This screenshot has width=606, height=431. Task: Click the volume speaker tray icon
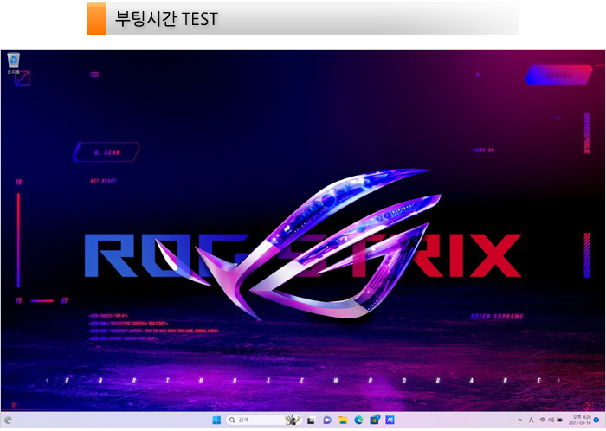coord(551,420)
